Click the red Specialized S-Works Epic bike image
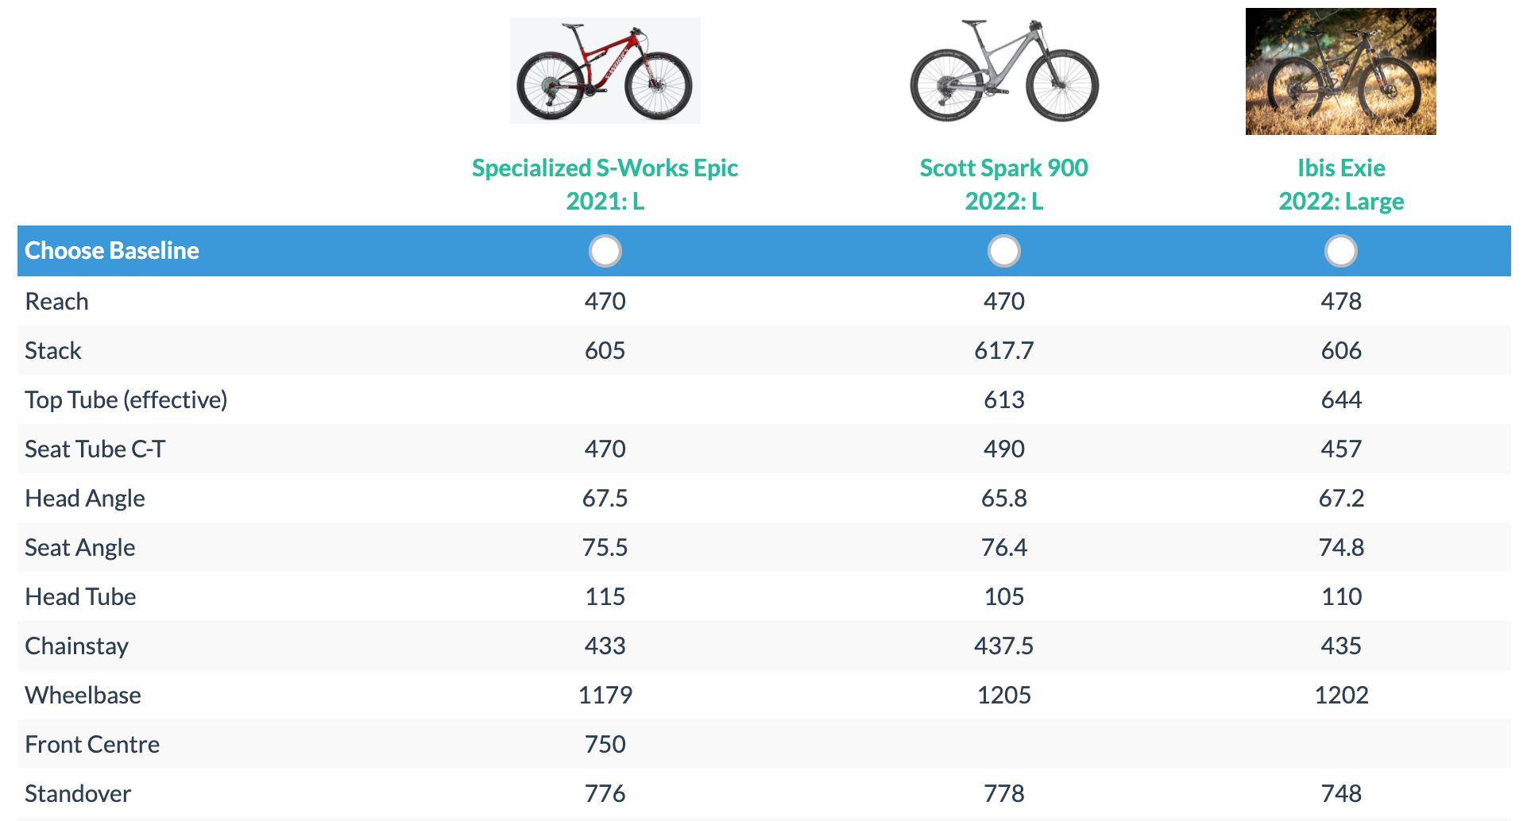1527x821 pixels. [x=605, y=71]
